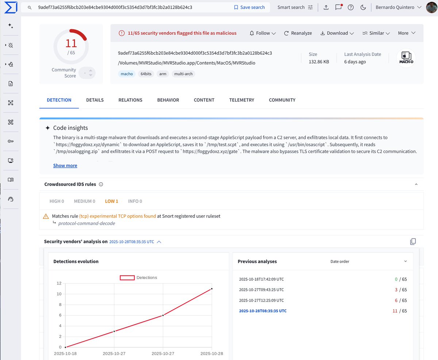The height and width of the screenshot is (360, 438).
Task: Click the 11 detections chart point at 2025-10-28
Action: pyautogui.click(x=212, y=289)
